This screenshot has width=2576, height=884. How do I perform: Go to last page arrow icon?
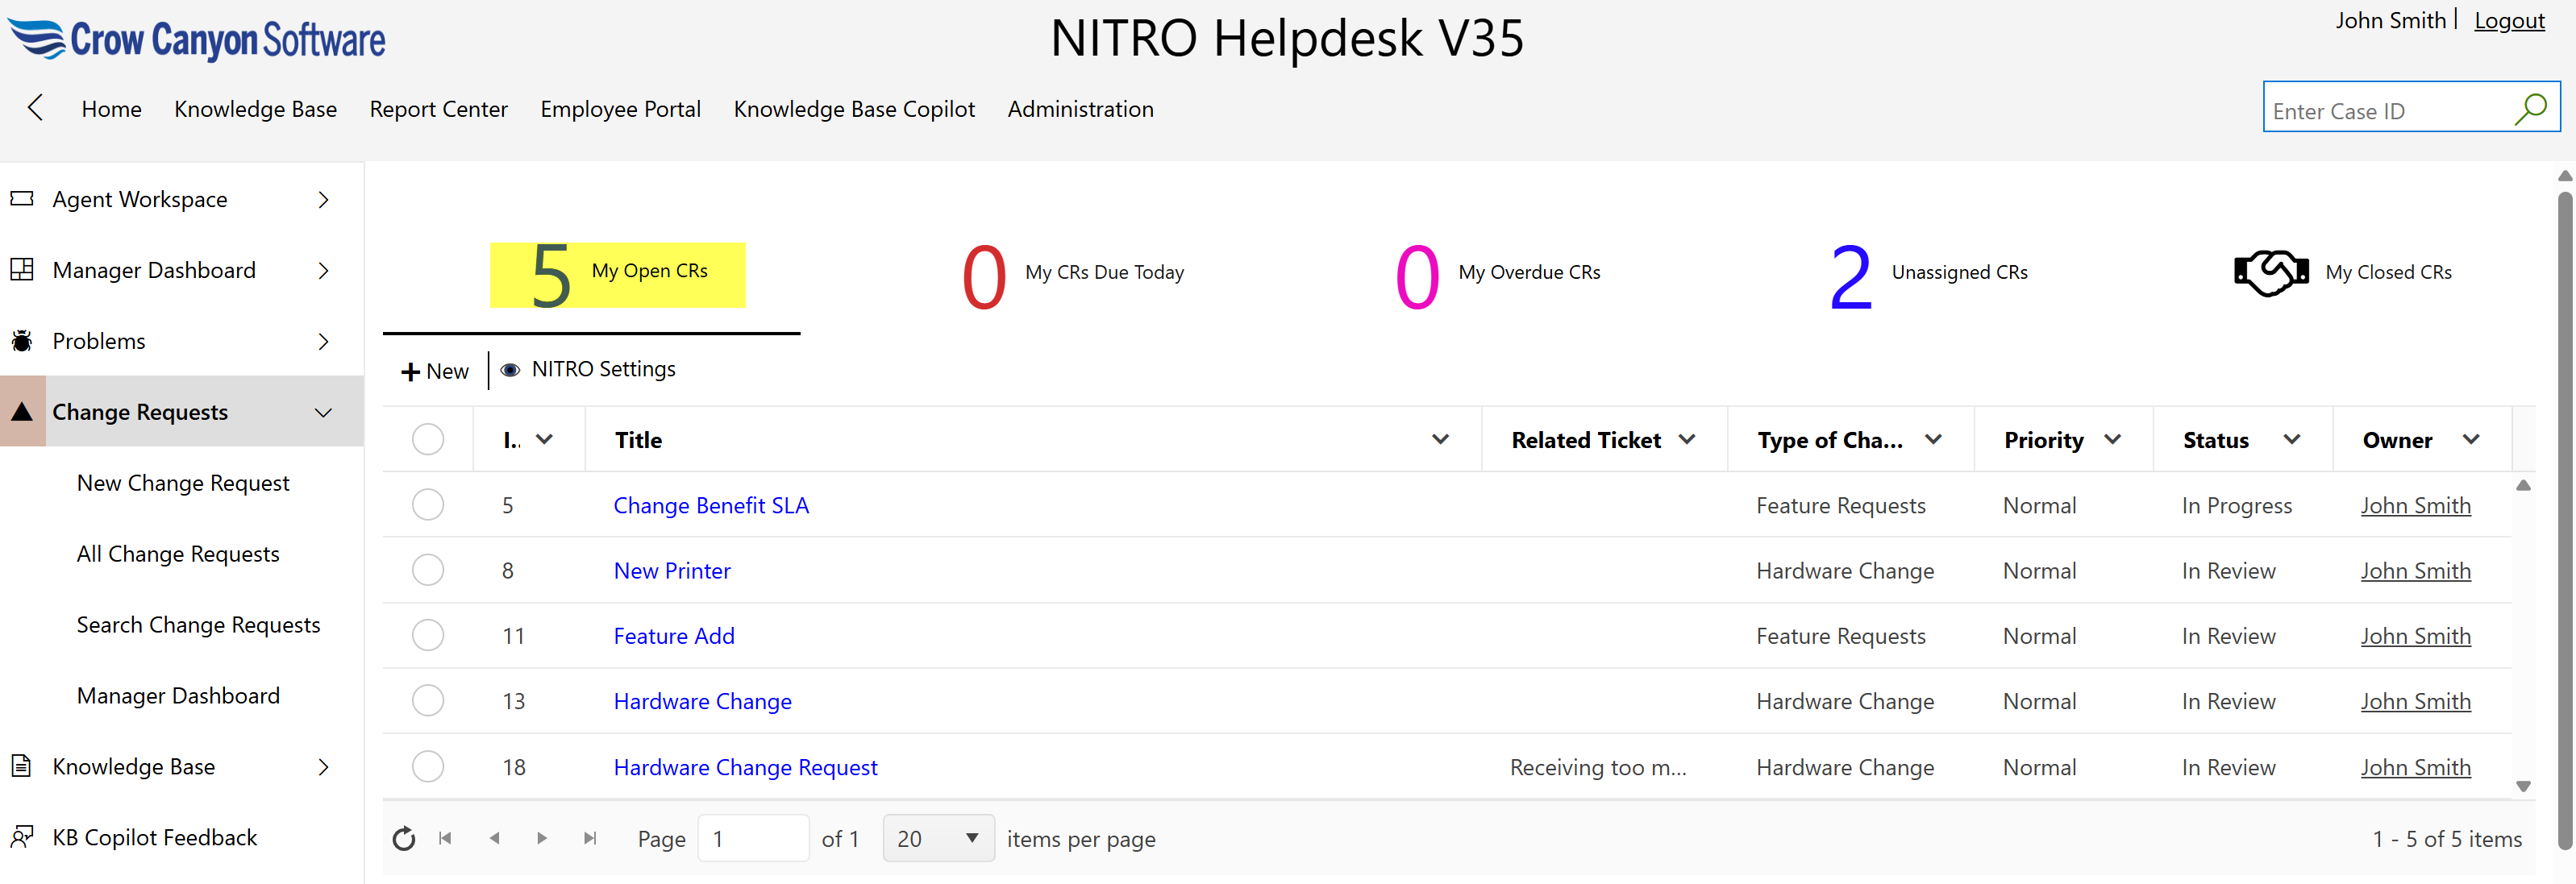point(590,838)
